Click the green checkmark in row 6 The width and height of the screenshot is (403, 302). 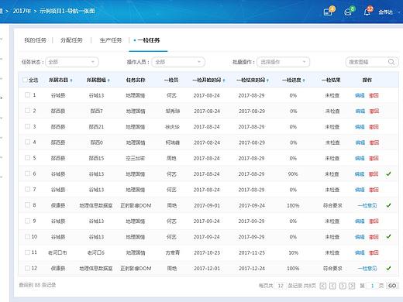point(388,174)
